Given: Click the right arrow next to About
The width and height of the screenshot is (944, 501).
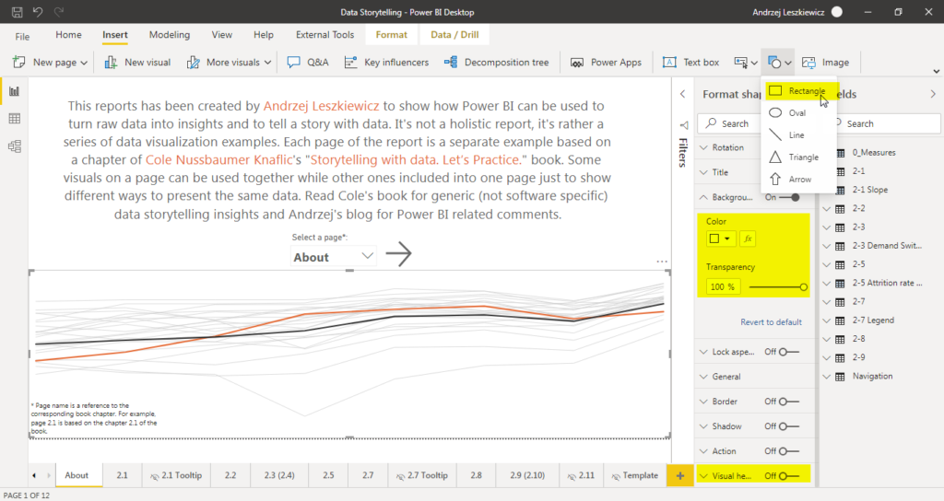Looking at the screenshot, I should (x=398, y=254).
